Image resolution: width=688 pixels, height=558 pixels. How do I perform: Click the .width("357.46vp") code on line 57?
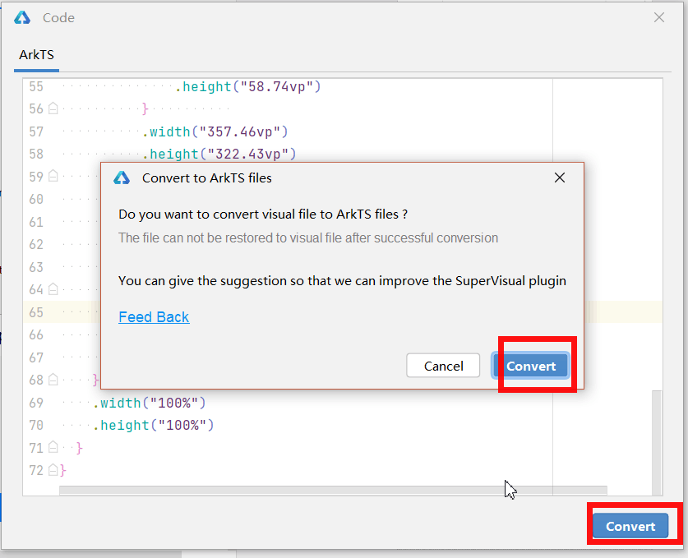pyautogui.click(x=215, y=131)
